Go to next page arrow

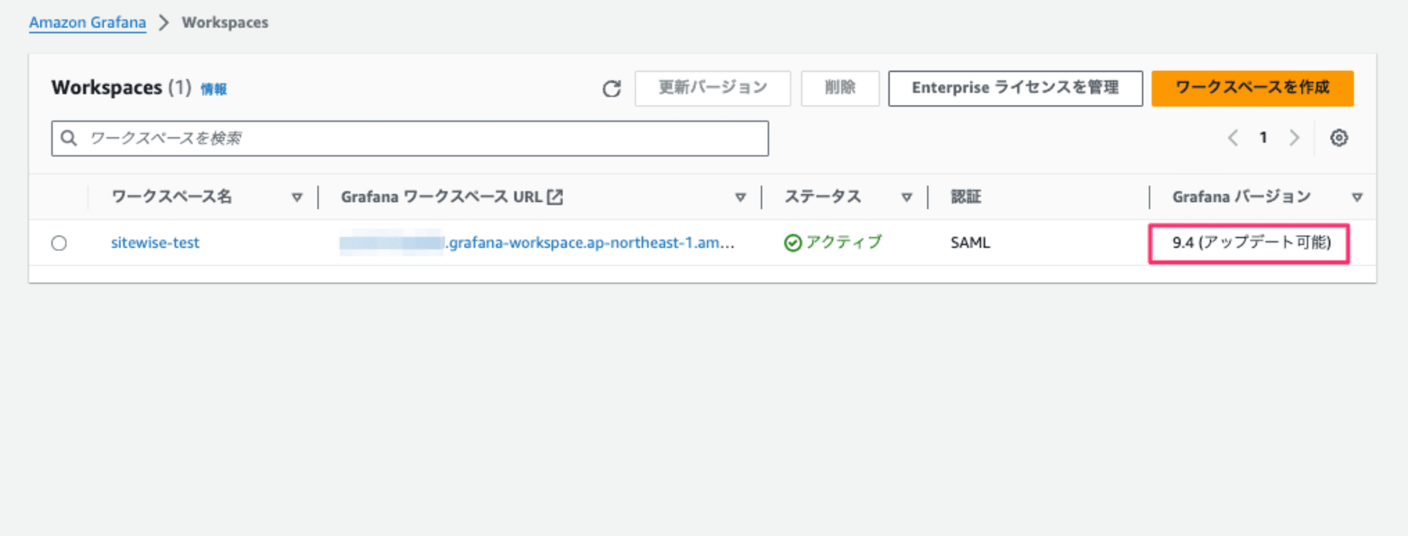pyautogui.click(x=1294, y=138)
